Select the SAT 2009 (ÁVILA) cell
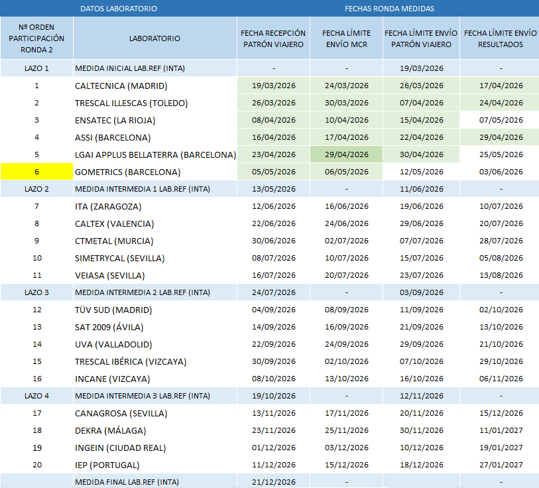Viewport: 539px width, 488px height. (x=154, y=327)
